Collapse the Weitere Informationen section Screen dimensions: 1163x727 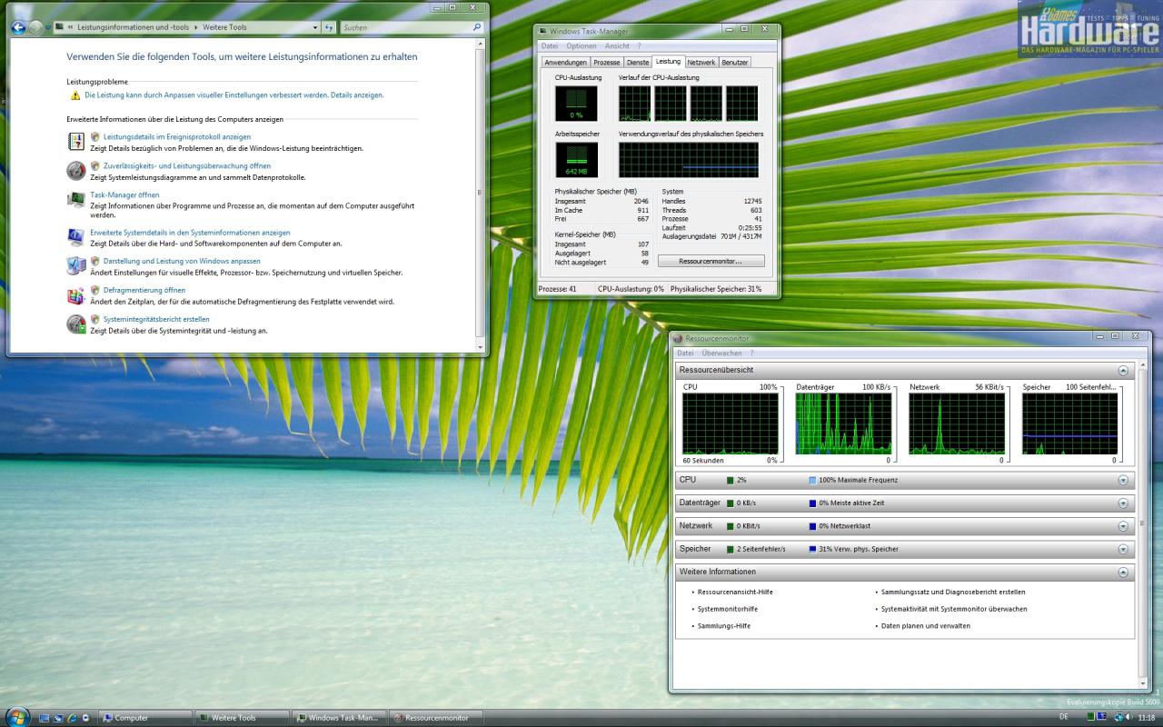tap(1123, 573)
